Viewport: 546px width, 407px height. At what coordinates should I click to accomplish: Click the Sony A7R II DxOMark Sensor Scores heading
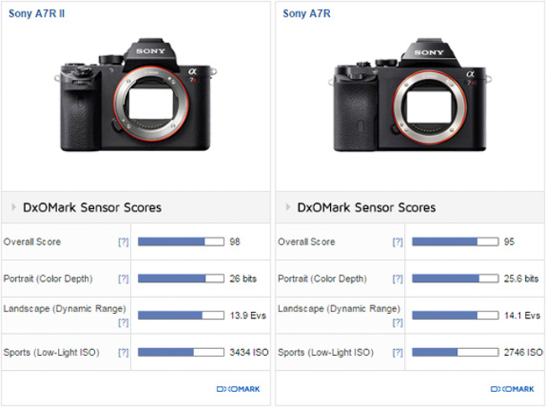pos(92,207)
